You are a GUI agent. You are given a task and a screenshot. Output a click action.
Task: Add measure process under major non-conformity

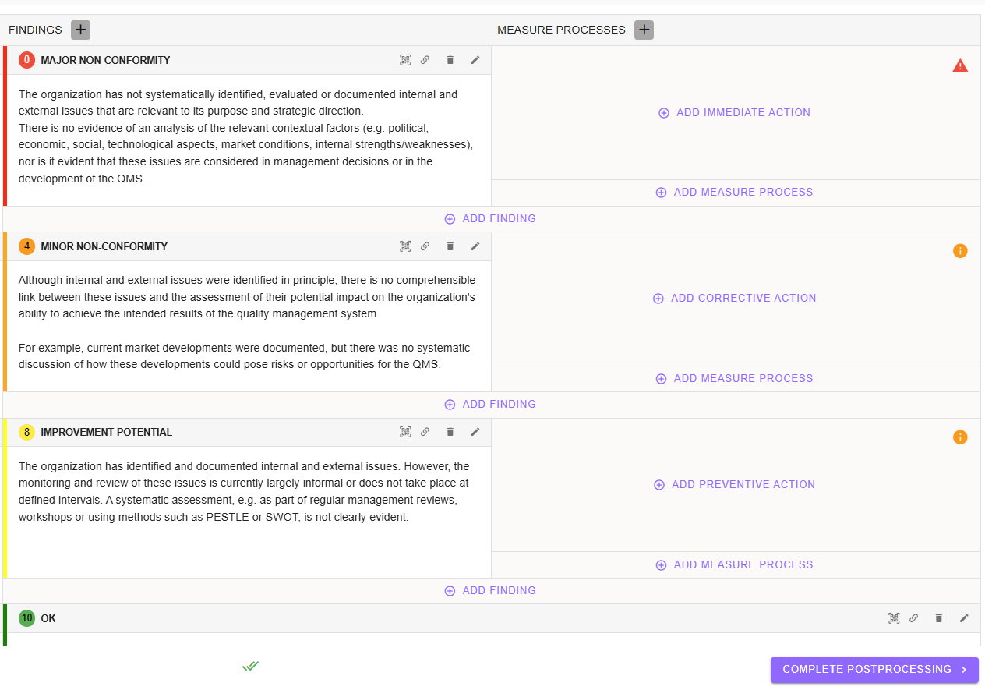coord(735,192)
